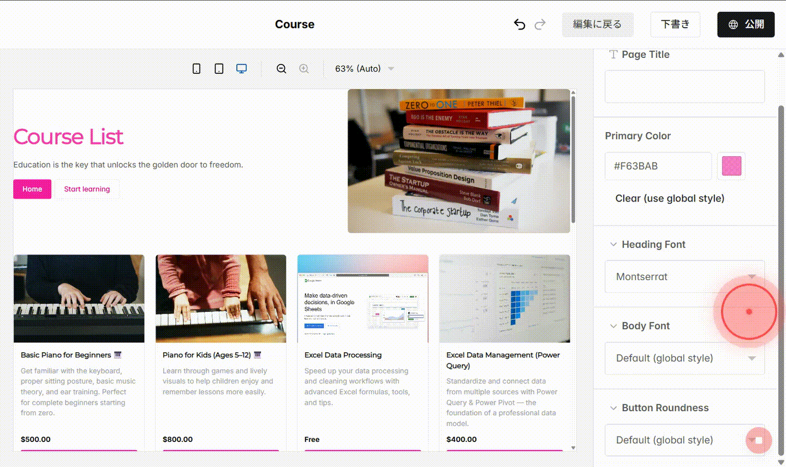Open Excel Data Processing thumbnail

(x=363, y=299)
